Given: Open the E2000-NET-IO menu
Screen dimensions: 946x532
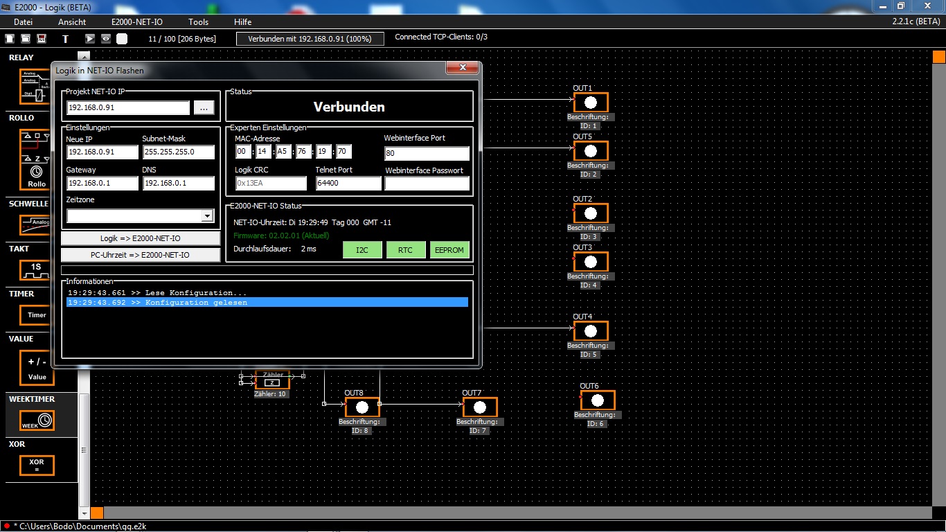Looking at the screenshot, I should click(137, 22).
